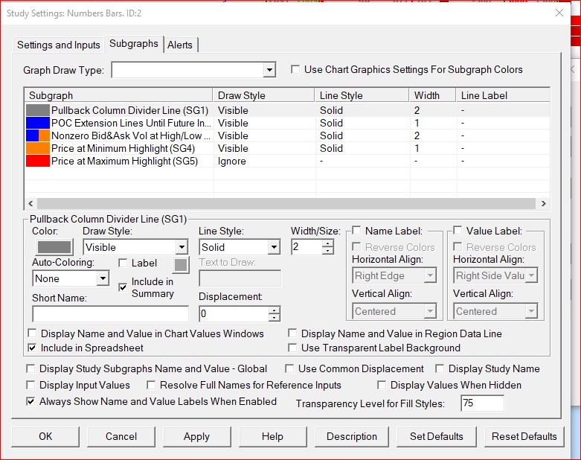Open the Alerts tab
Viewport: 581px width, 460px height.
(180, 45)
